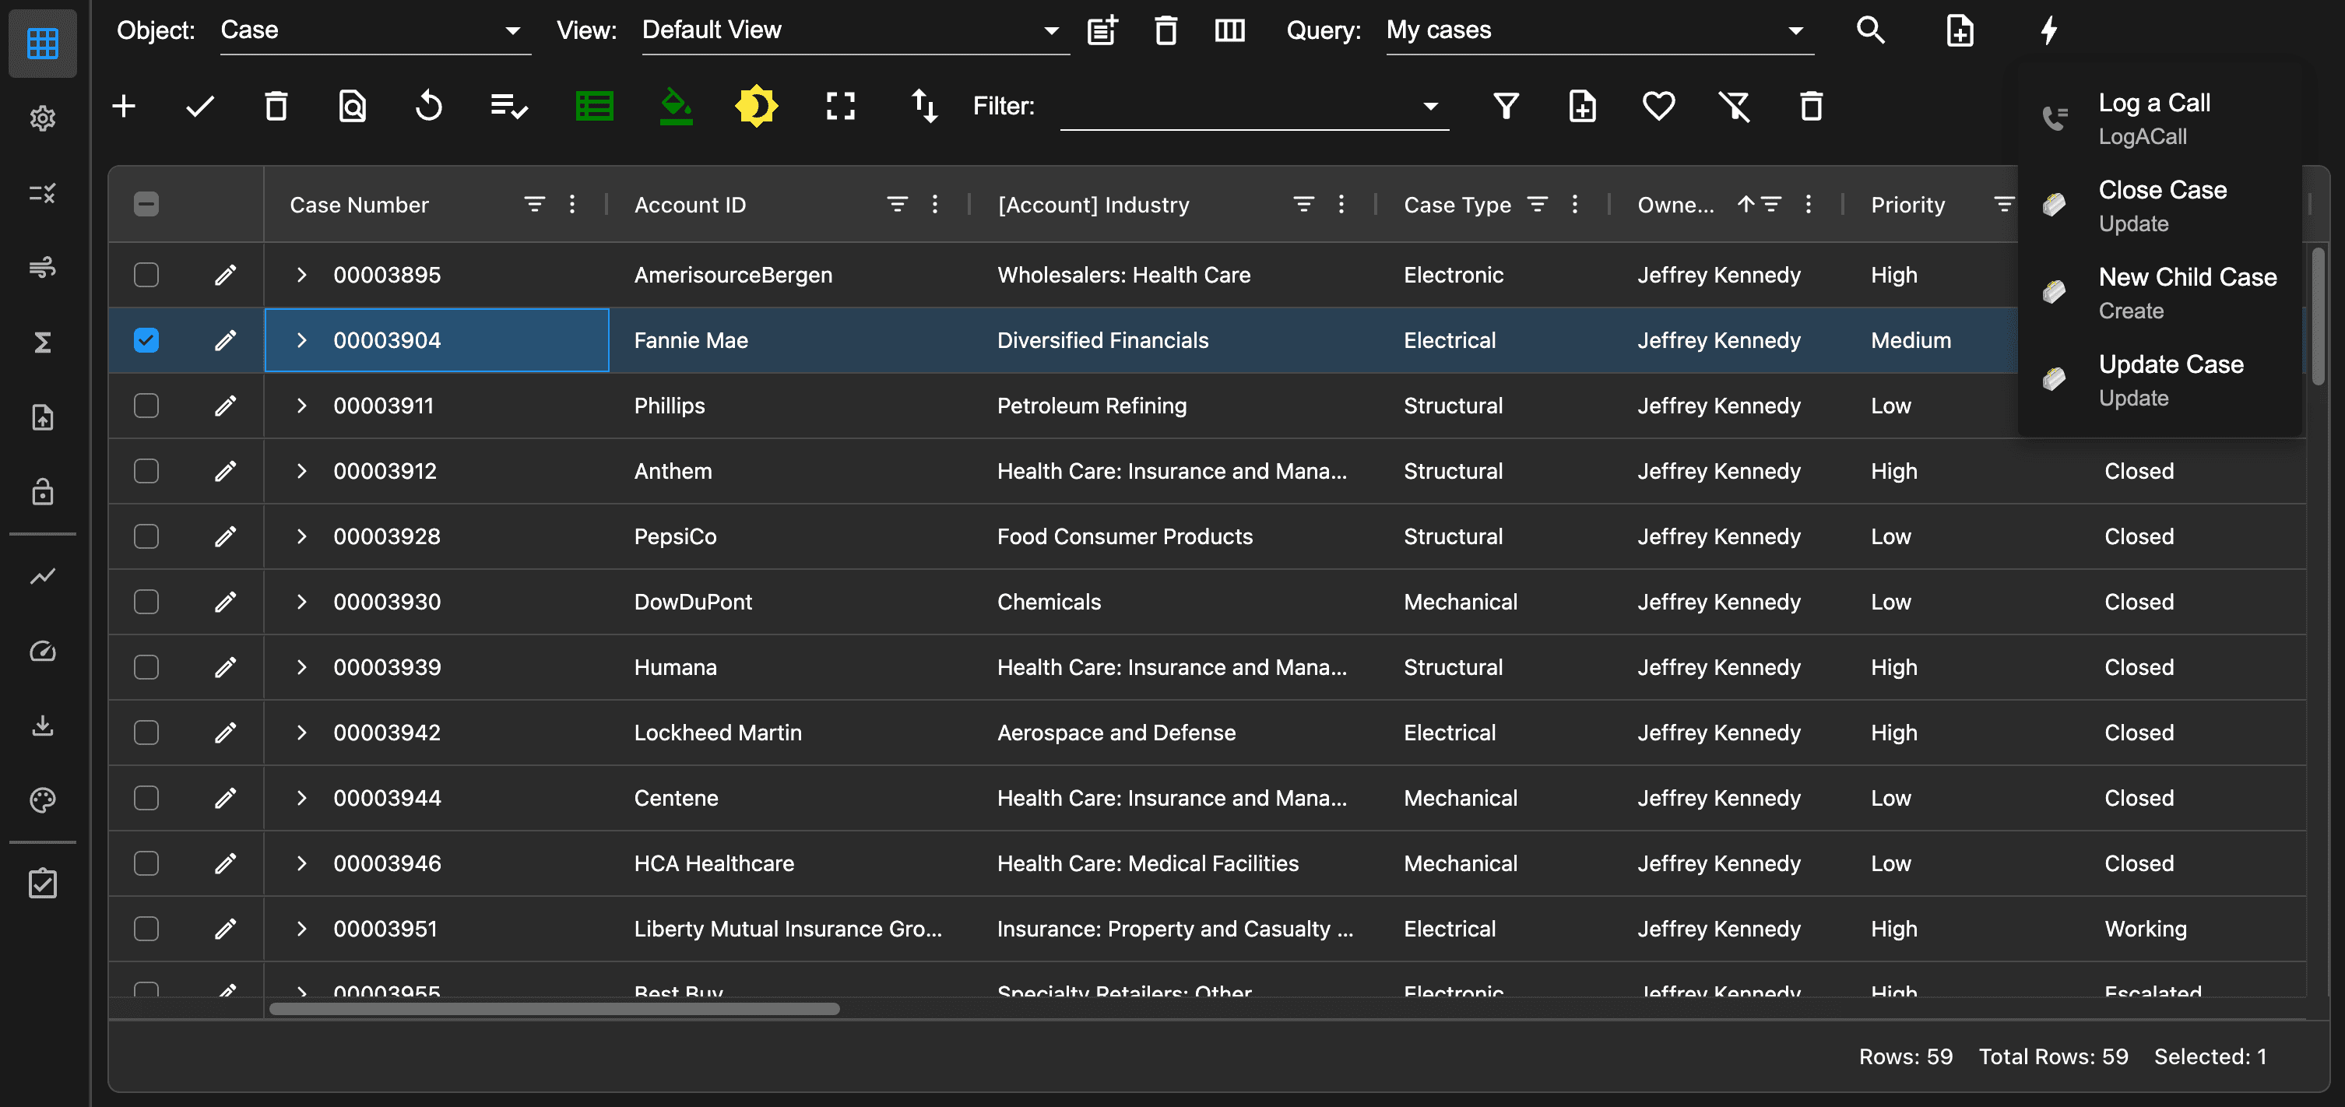Click the clear filter funnel icon
2345x1107 pixels.
[x=1734, y=106]
